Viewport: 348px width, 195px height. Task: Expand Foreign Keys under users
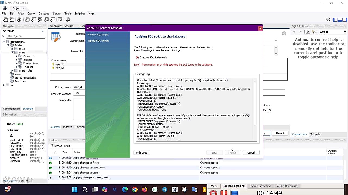(17, 63)
